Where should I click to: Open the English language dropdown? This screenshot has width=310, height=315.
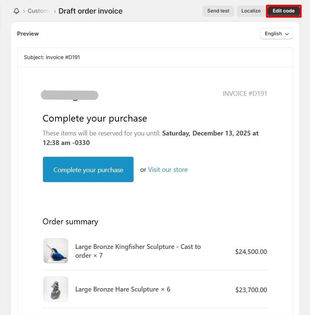pos(276,33)
